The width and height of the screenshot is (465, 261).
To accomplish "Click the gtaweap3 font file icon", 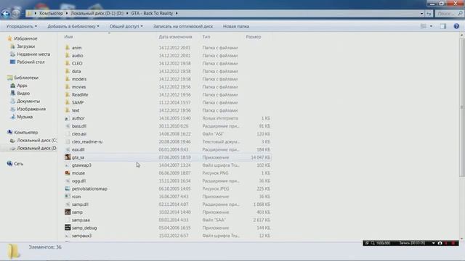I will (68, 165).
